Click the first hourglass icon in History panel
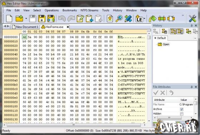Viewport: 200px width, 135px height. tap(156, 31)
